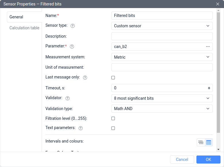The height and width of the screenshot is (167, 224).
Task: Click help icon beside Validator label
Action: point(67,98)
